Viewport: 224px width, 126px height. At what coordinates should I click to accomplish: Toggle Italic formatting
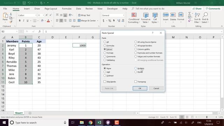coord(23,21)
